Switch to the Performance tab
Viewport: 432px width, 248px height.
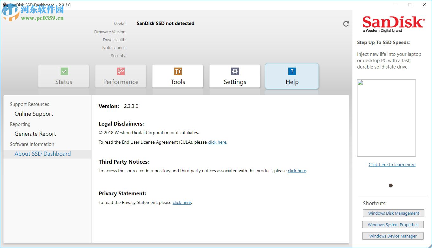click(121, 76)
